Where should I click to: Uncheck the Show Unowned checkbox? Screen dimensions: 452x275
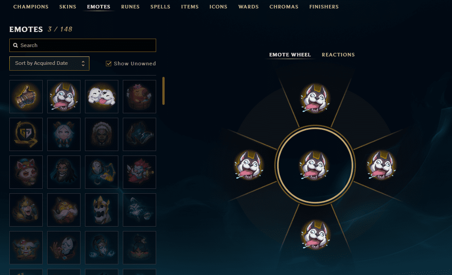(109, 64)
